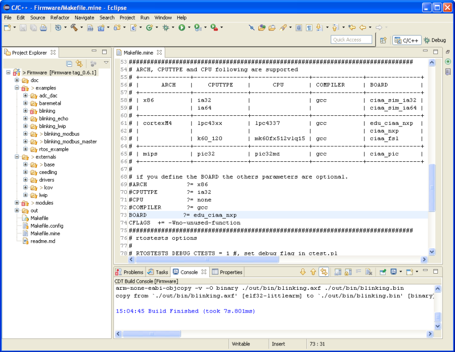Image resolution: width=455 pixels, height=352 pixels.
Task: Click the editor vertical scrollbar thumb
Action: [432, 188]
